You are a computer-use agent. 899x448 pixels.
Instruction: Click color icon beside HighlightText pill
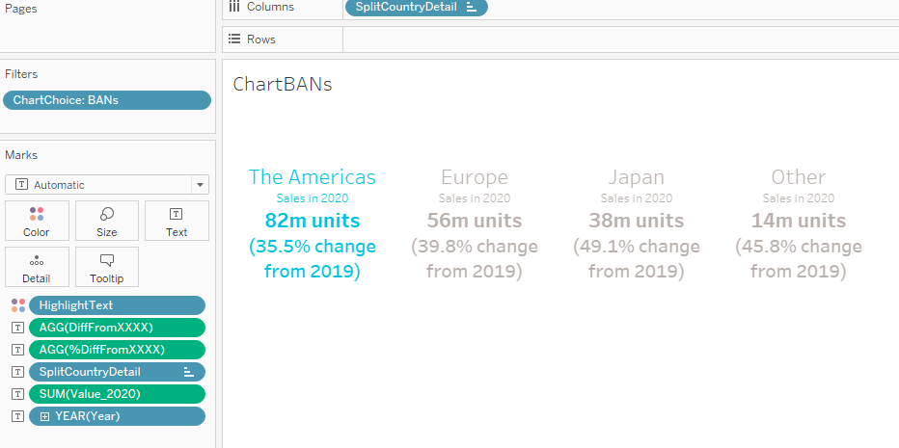17,305
